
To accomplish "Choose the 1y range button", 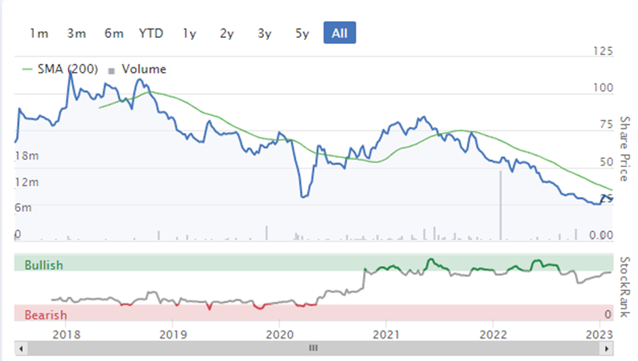I will [189, 33].
